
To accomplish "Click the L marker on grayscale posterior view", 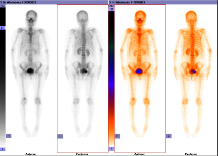I will (x=60, y=136).
